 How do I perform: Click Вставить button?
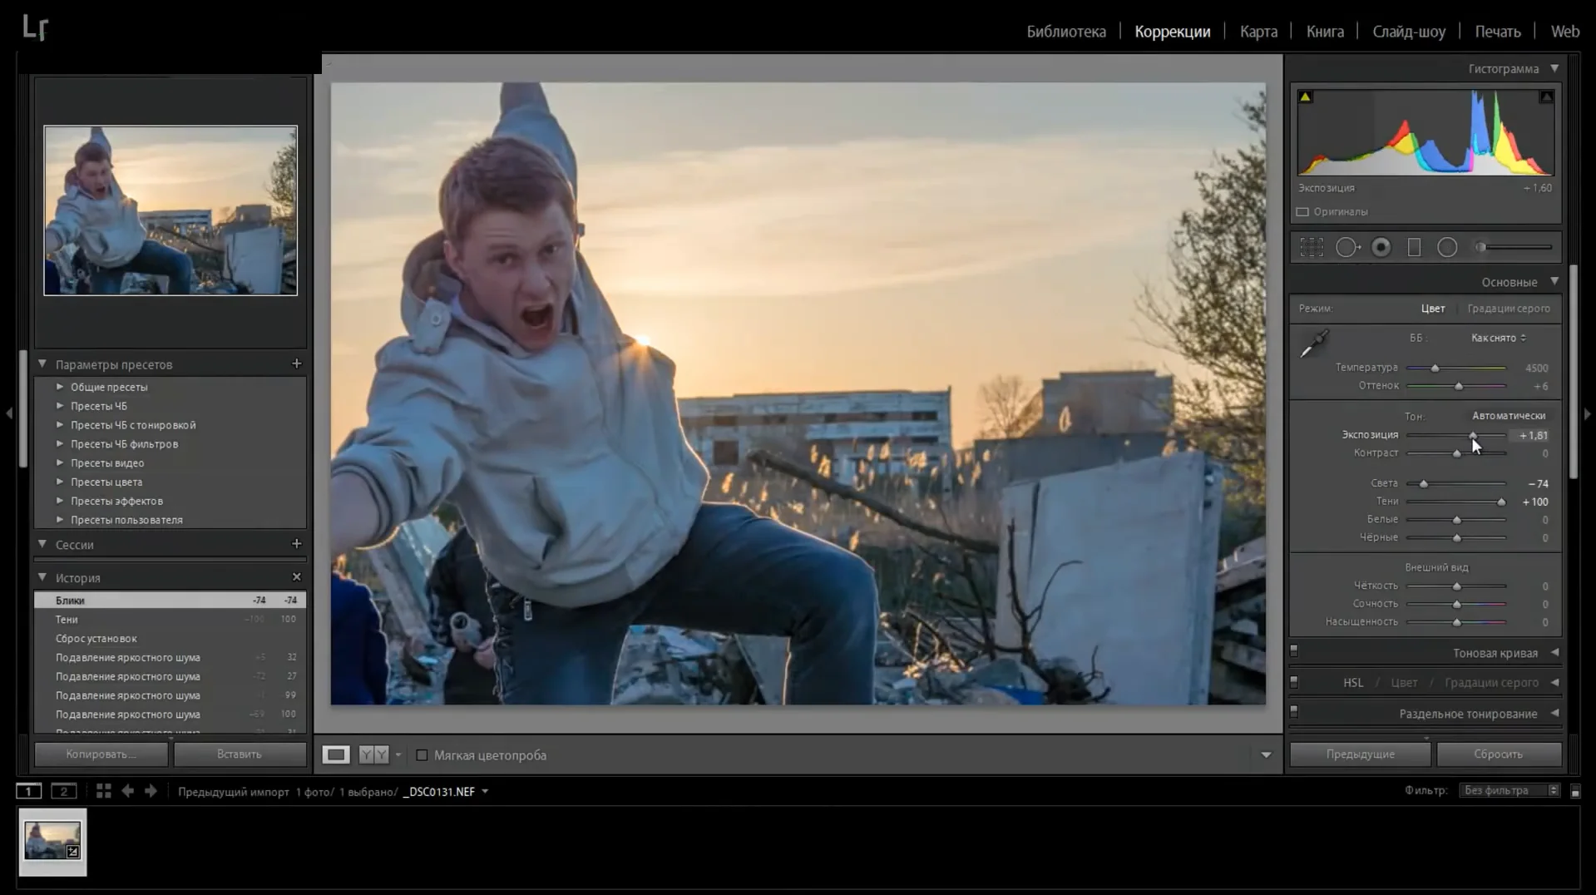point(240,754)
